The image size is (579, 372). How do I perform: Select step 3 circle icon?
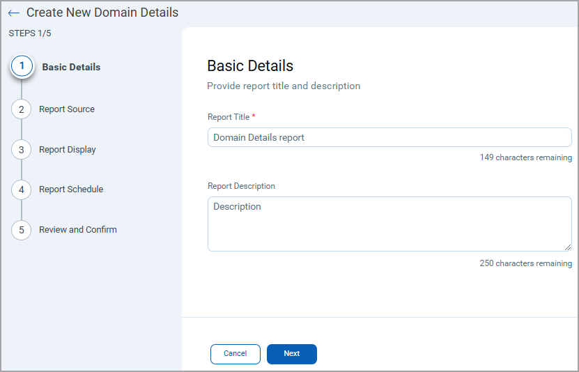coord(22,150)
